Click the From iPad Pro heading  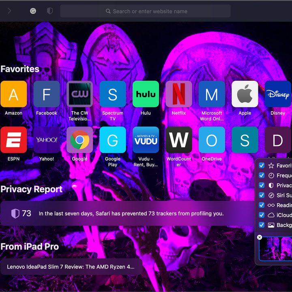click(30, 247)
